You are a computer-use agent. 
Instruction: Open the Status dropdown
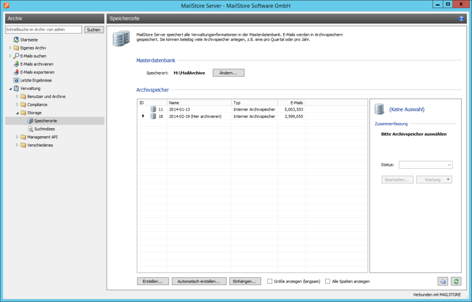coord(426,165)
